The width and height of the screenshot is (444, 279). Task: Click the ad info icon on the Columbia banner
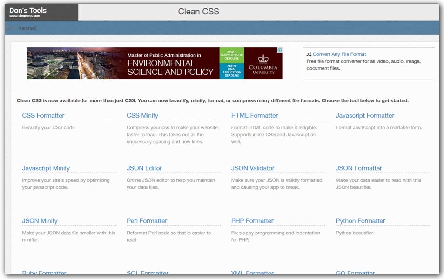[280, 50]
